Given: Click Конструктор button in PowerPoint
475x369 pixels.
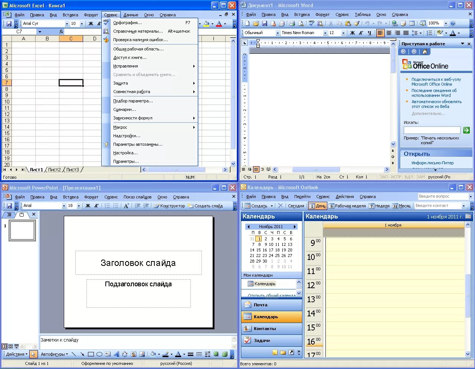Looking at the screenshot, I should pyautogui.click(x=169, y=206).
